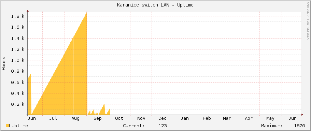Screen dimensions: 311x131
Task: Click the yellow Uptime legend swatch
Action: [x=8, y=126]
